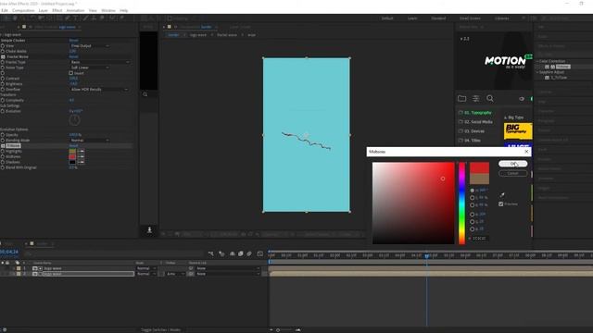593x333 pixels.
Task: Use the Midtones eyedropper in Tritone
Action: pos(81,156)
